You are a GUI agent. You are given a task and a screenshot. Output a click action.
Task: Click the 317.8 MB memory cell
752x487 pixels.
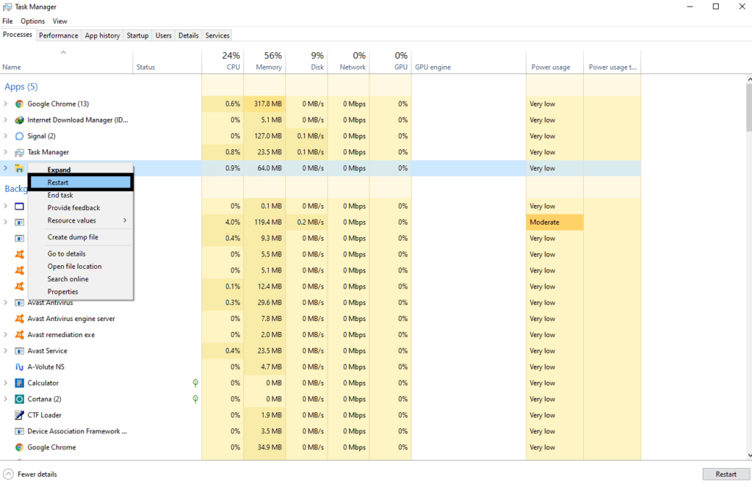[264, 104]
